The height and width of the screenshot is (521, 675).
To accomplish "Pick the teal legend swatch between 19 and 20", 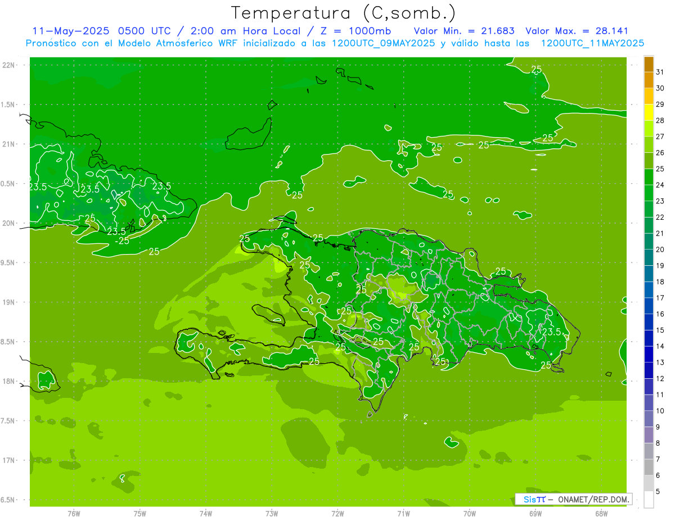I will [649, 257].
